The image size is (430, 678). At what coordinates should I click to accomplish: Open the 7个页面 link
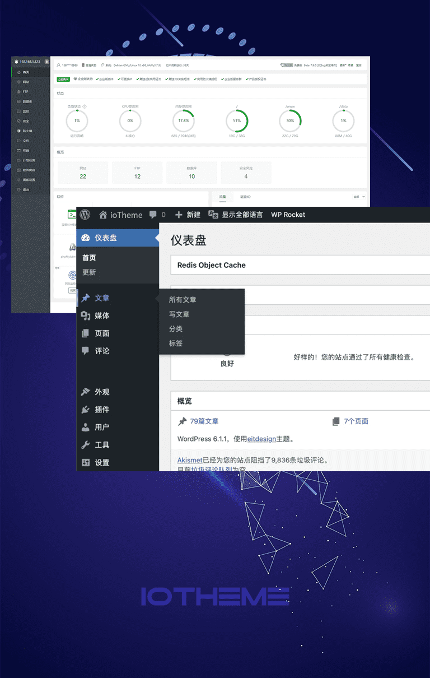[356, 421]
